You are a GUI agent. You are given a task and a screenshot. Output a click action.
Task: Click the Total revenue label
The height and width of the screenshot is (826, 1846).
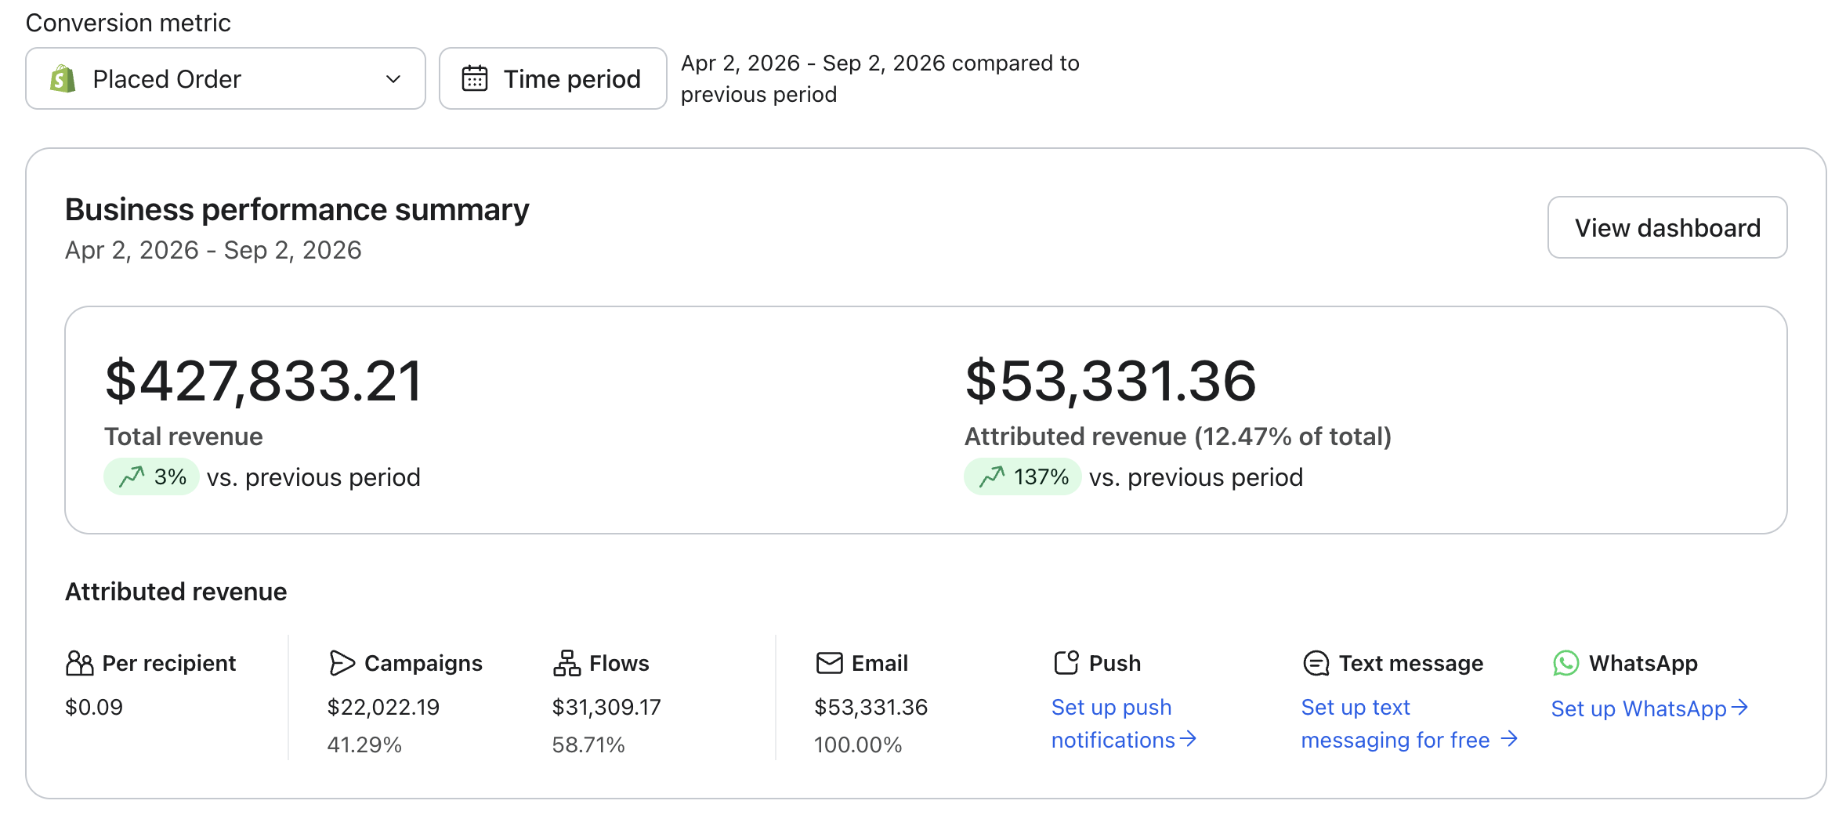(x=183, y=437)
